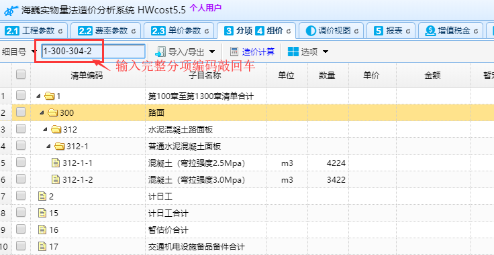Check the box for row 17
Image resolution: width=494 pixels, height=255 pixels.
pos(21,246)
